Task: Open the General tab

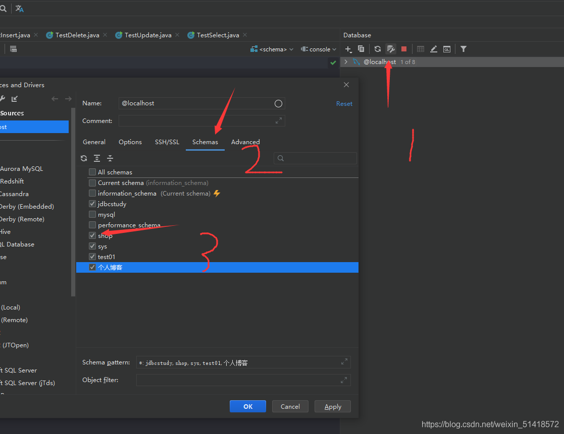Action: (x=94, y=142)
